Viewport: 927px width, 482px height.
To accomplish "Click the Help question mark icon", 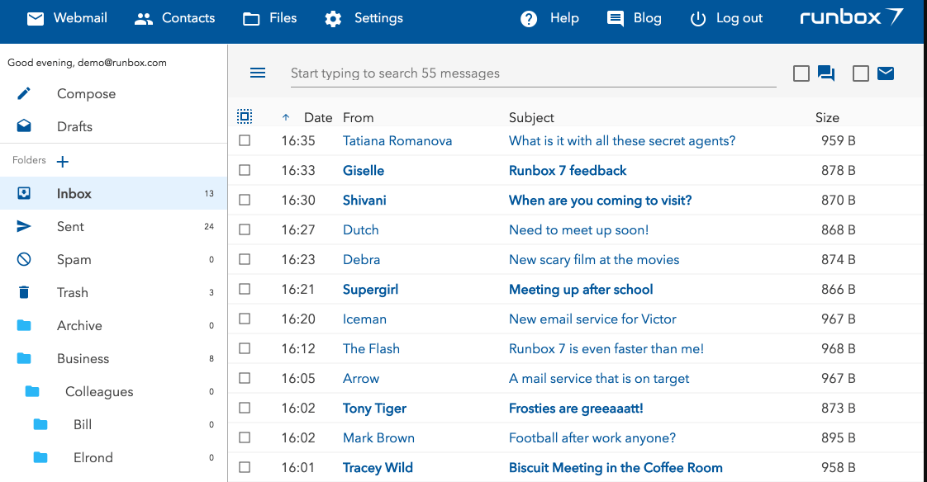I will [529, 19].
